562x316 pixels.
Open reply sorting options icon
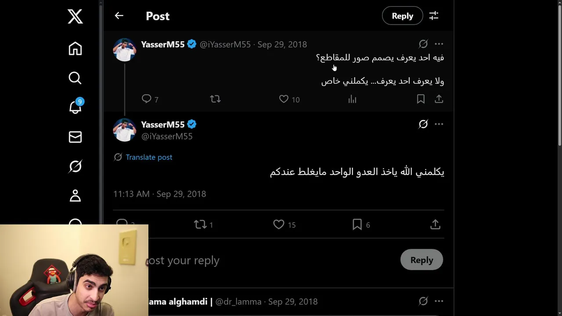click(x=434, y=16)
